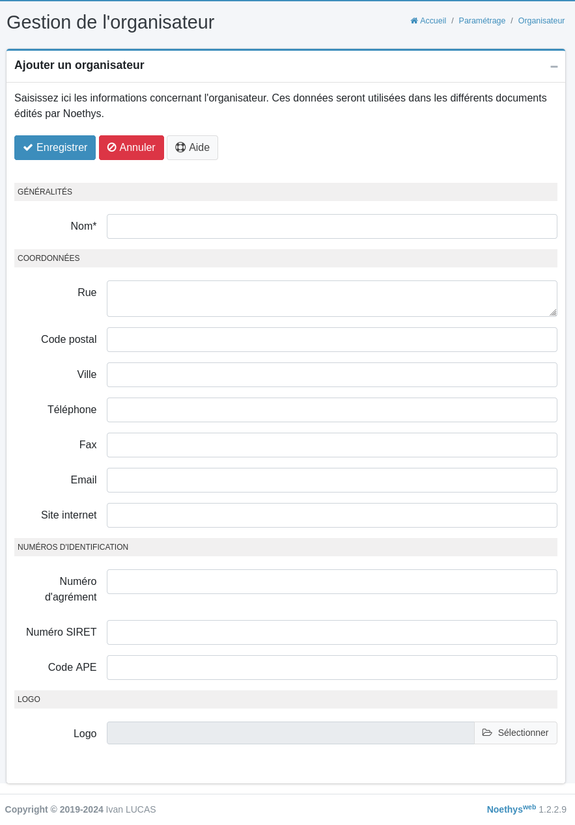Viewport: 575px width, 825px height.
Task: Focus the Numéro d'agrément field
Action: click(331, 582)
